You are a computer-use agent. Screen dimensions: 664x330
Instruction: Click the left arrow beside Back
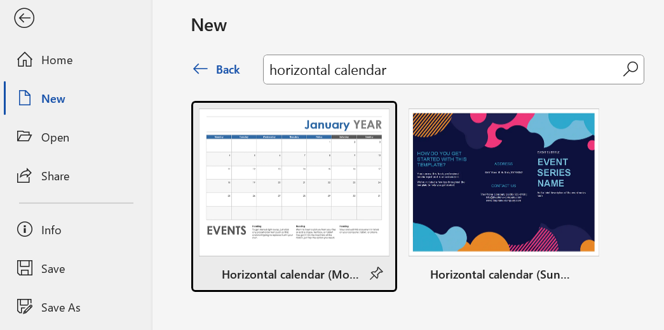[x=200, y=69]
